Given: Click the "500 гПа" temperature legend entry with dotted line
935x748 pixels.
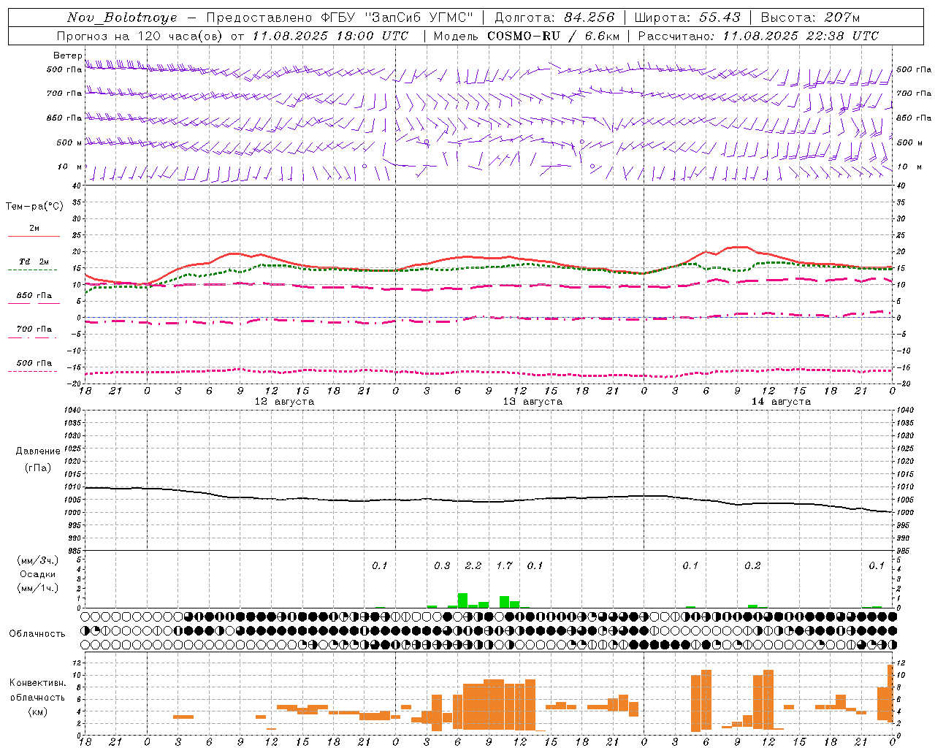Looking at the screenshot, I should [34, 362].
